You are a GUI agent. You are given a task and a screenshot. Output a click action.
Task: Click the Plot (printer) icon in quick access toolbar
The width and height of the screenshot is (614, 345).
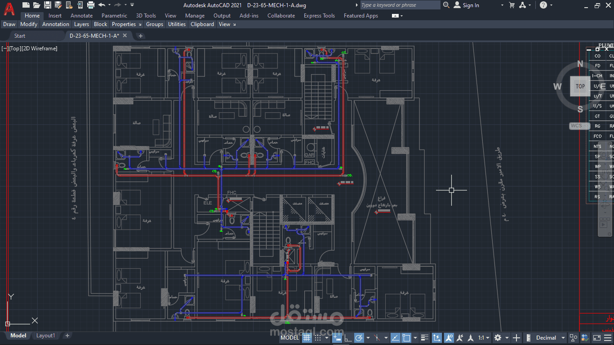click(x=90, y=5)
